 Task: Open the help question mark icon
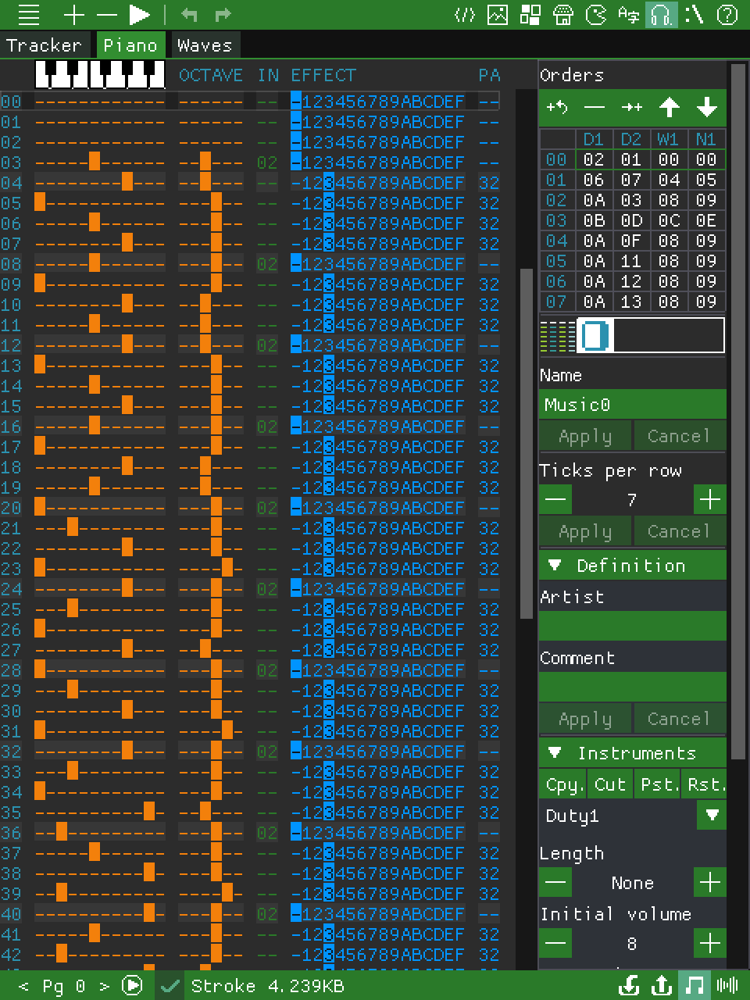(x=727, y=14)
